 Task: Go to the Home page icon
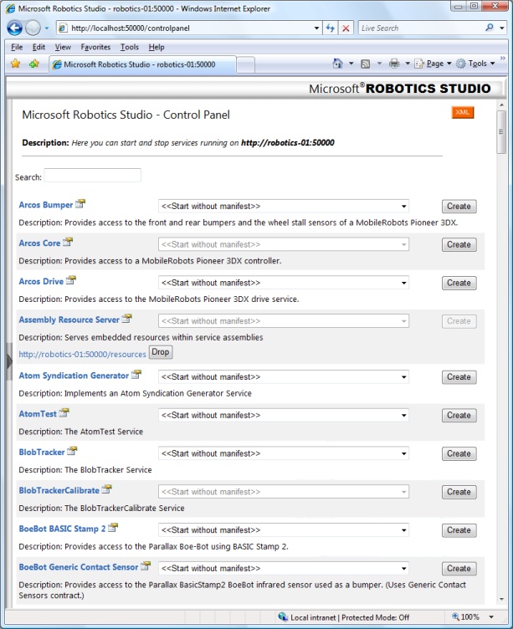tap(338, 64)
